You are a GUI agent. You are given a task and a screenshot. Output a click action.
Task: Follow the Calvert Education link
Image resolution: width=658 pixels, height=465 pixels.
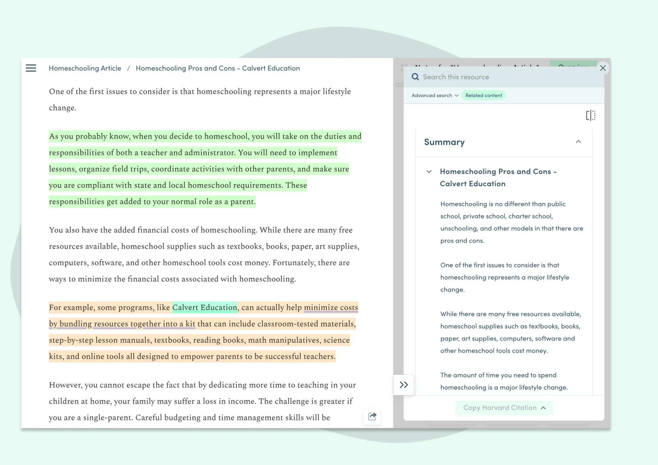tap(205, 308)
